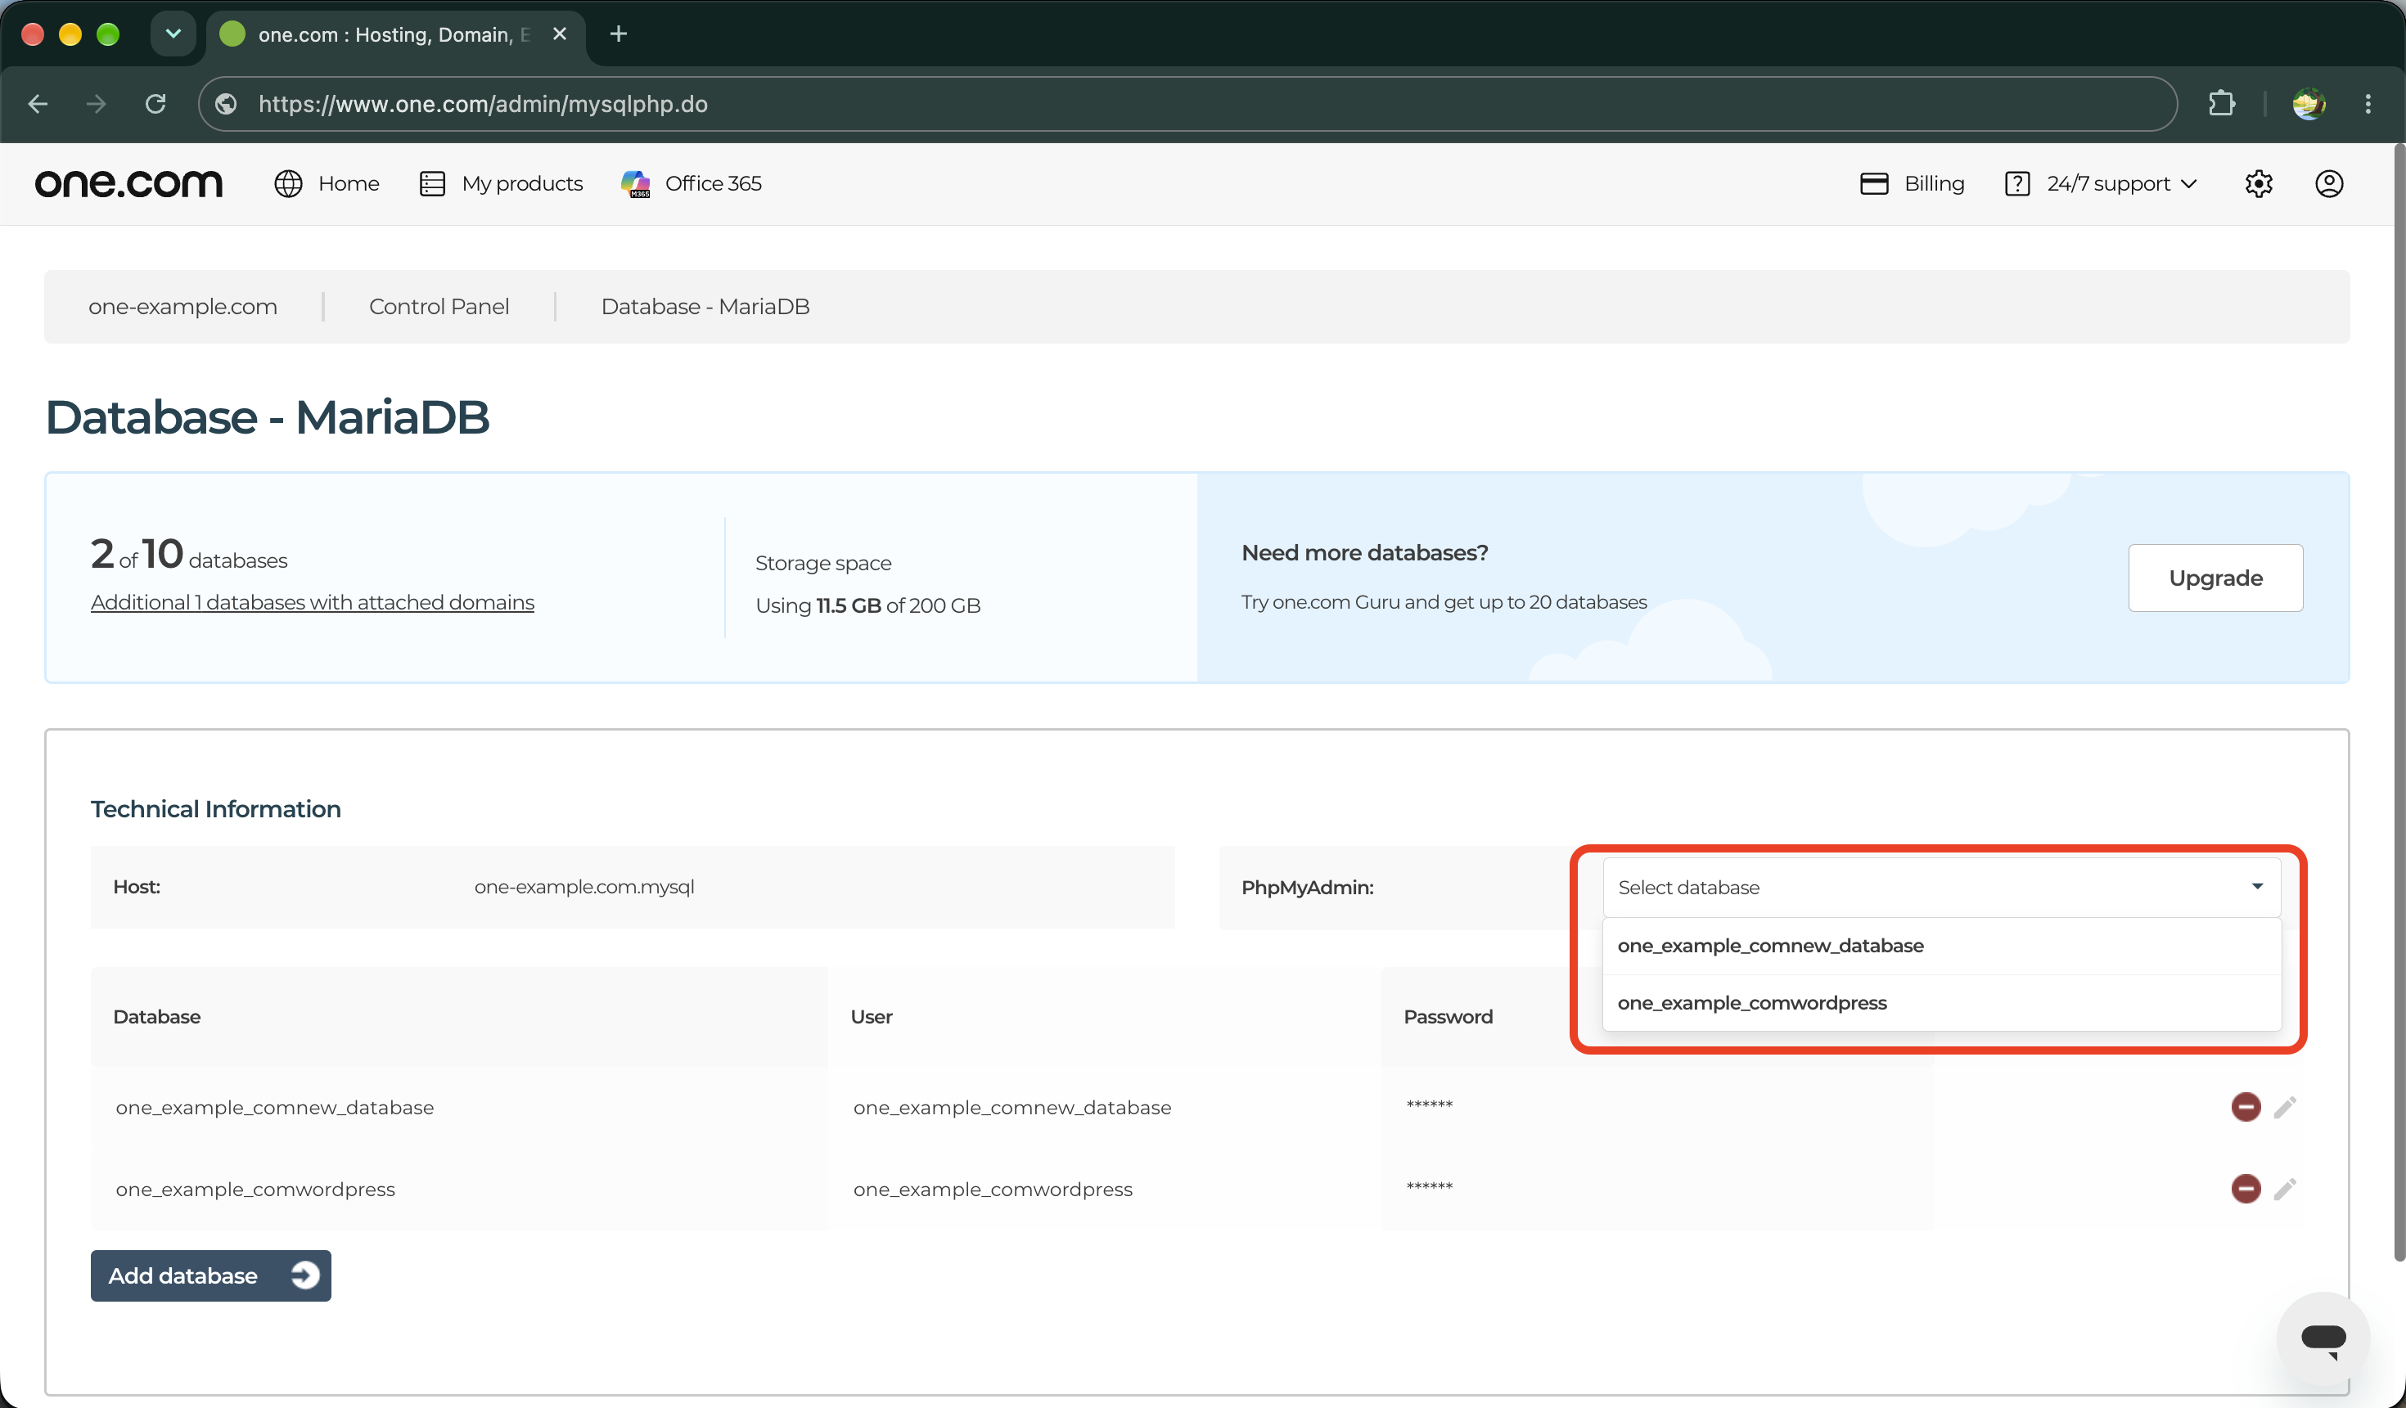Click one-example.com breadcrumb
2406x1408 pixels.
tap(182, 307)
